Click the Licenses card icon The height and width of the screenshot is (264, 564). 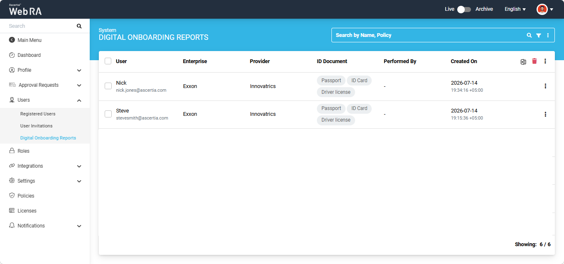coord(12,211)
